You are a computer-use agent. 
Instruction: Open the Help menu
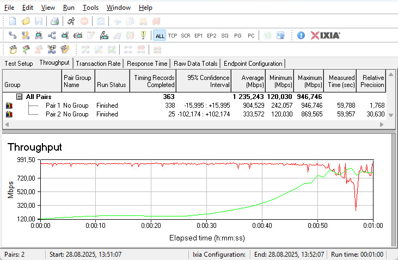145,8
